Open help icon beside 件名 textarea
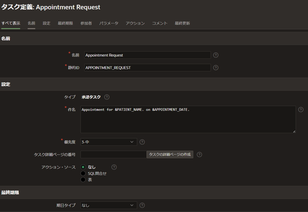Image resolution: width=308 pixels, height=212 pixels. (301, 110)
